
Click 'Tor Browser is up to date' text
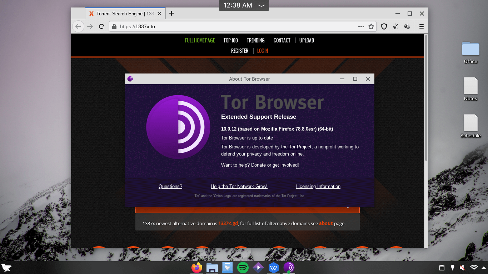[247, 138]
